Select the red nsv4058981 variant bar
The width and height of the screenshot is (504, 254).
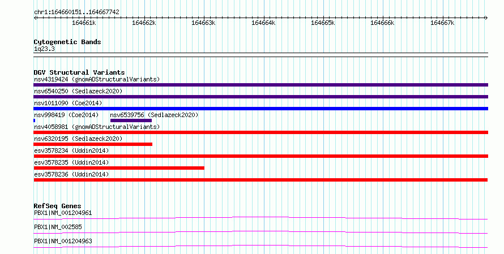(260, 132)
